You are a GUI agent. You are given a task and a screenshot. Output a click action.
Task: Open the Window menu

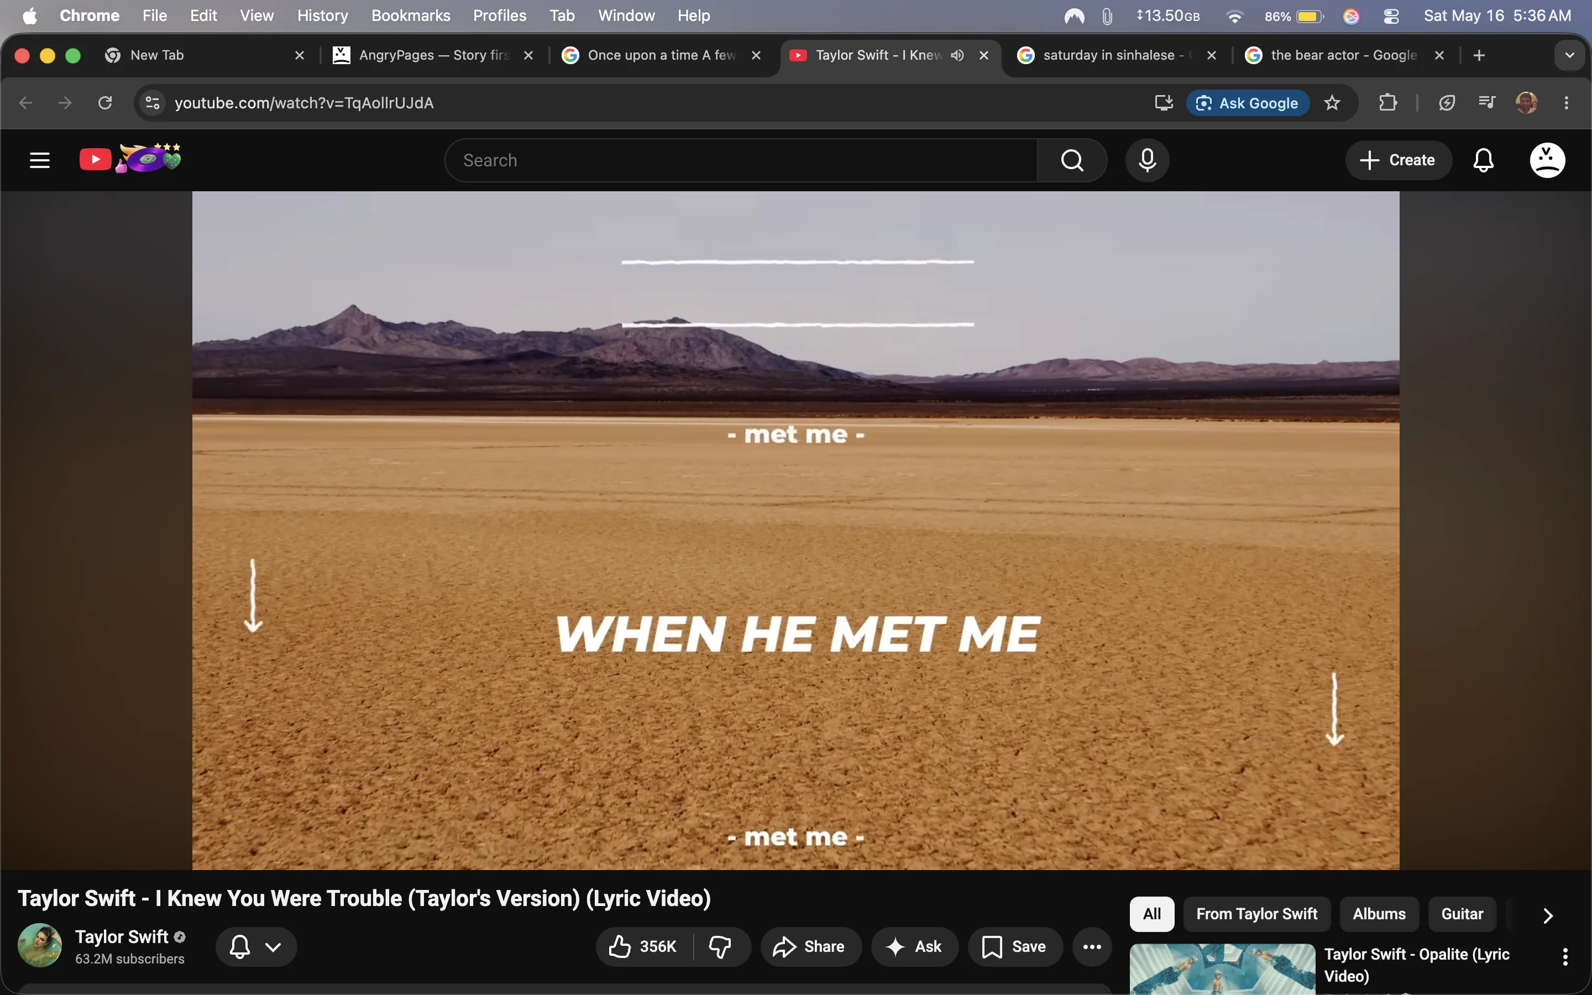[626, 16]
